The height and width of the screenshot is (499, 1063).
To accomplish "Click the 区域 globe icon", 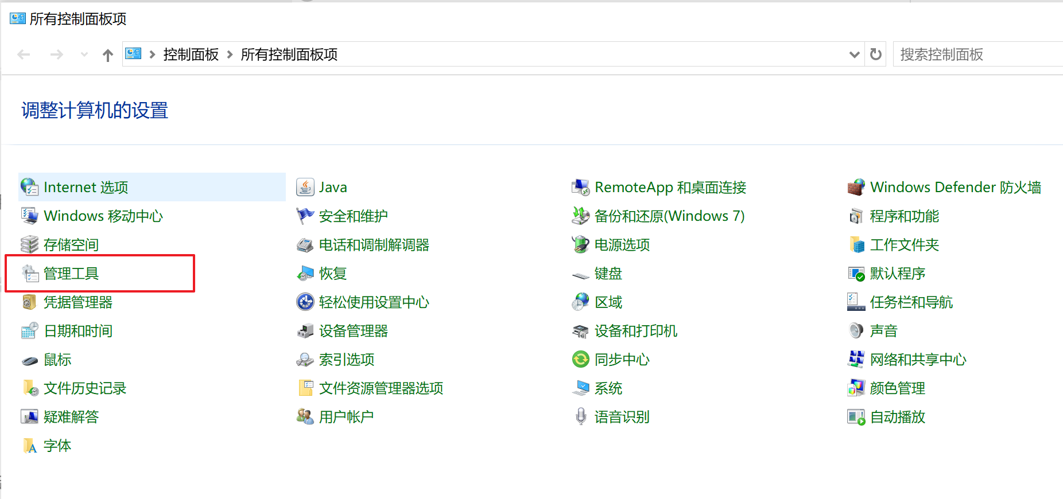I will 580,302.
